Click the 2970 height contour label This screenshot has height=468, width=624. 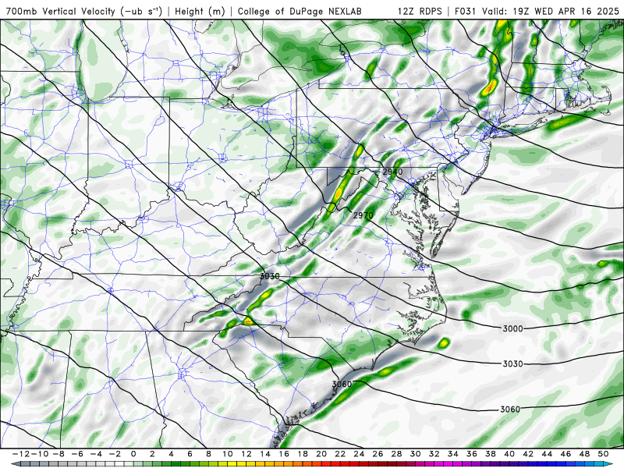pos(363,215)
